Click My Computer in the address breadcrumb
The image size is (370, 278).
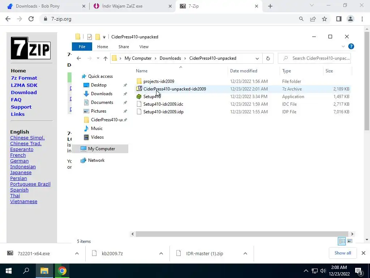pos(138,58)
